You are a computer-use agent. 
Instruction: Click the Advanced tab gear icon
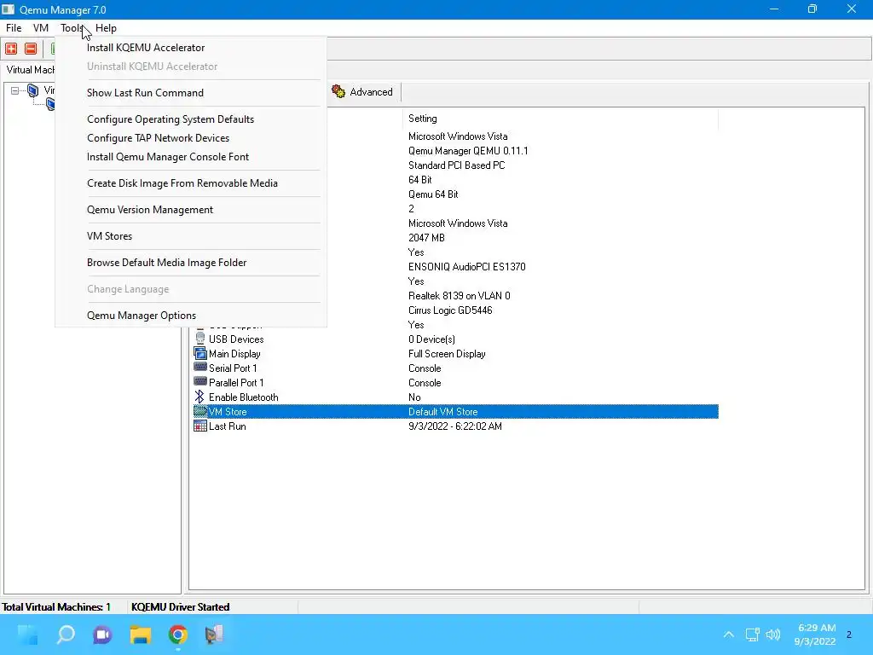click(x=338, y=92)
